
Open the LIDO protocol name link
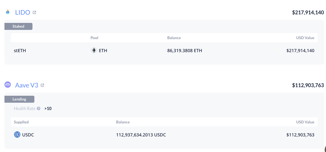point(23,12)
